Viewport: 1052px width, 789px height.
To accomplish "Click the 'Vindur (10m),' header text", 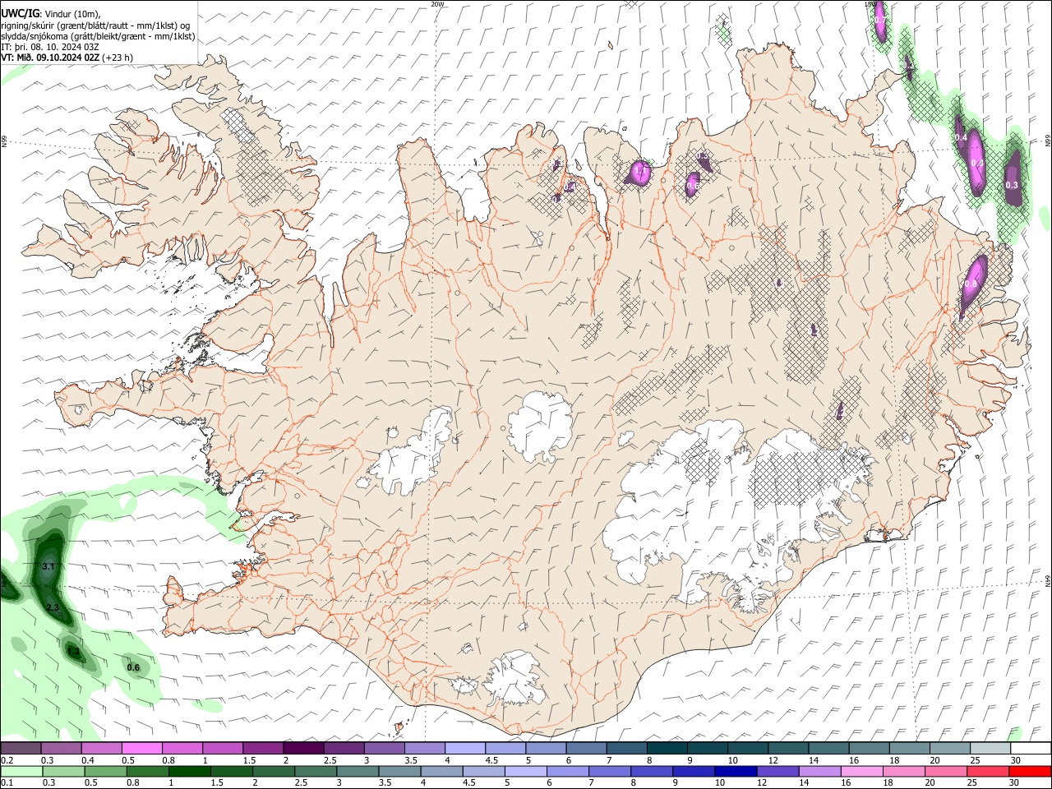I will click(x=71, y=14).
